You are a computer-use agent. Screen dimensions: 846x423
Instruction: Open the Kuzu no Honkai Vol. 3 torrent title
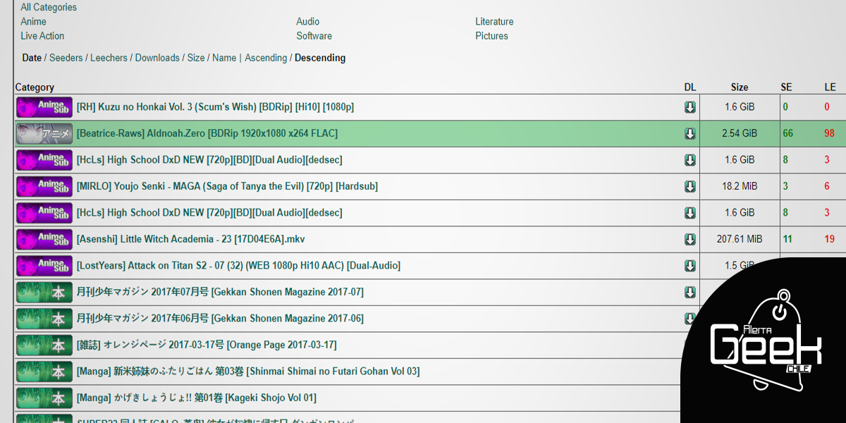tap(215, 107)
